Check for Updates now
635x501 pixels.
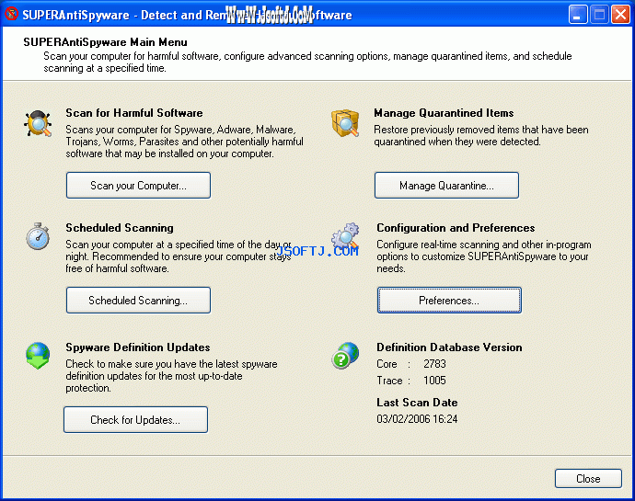pyautogui.click(x=135, y=420)
